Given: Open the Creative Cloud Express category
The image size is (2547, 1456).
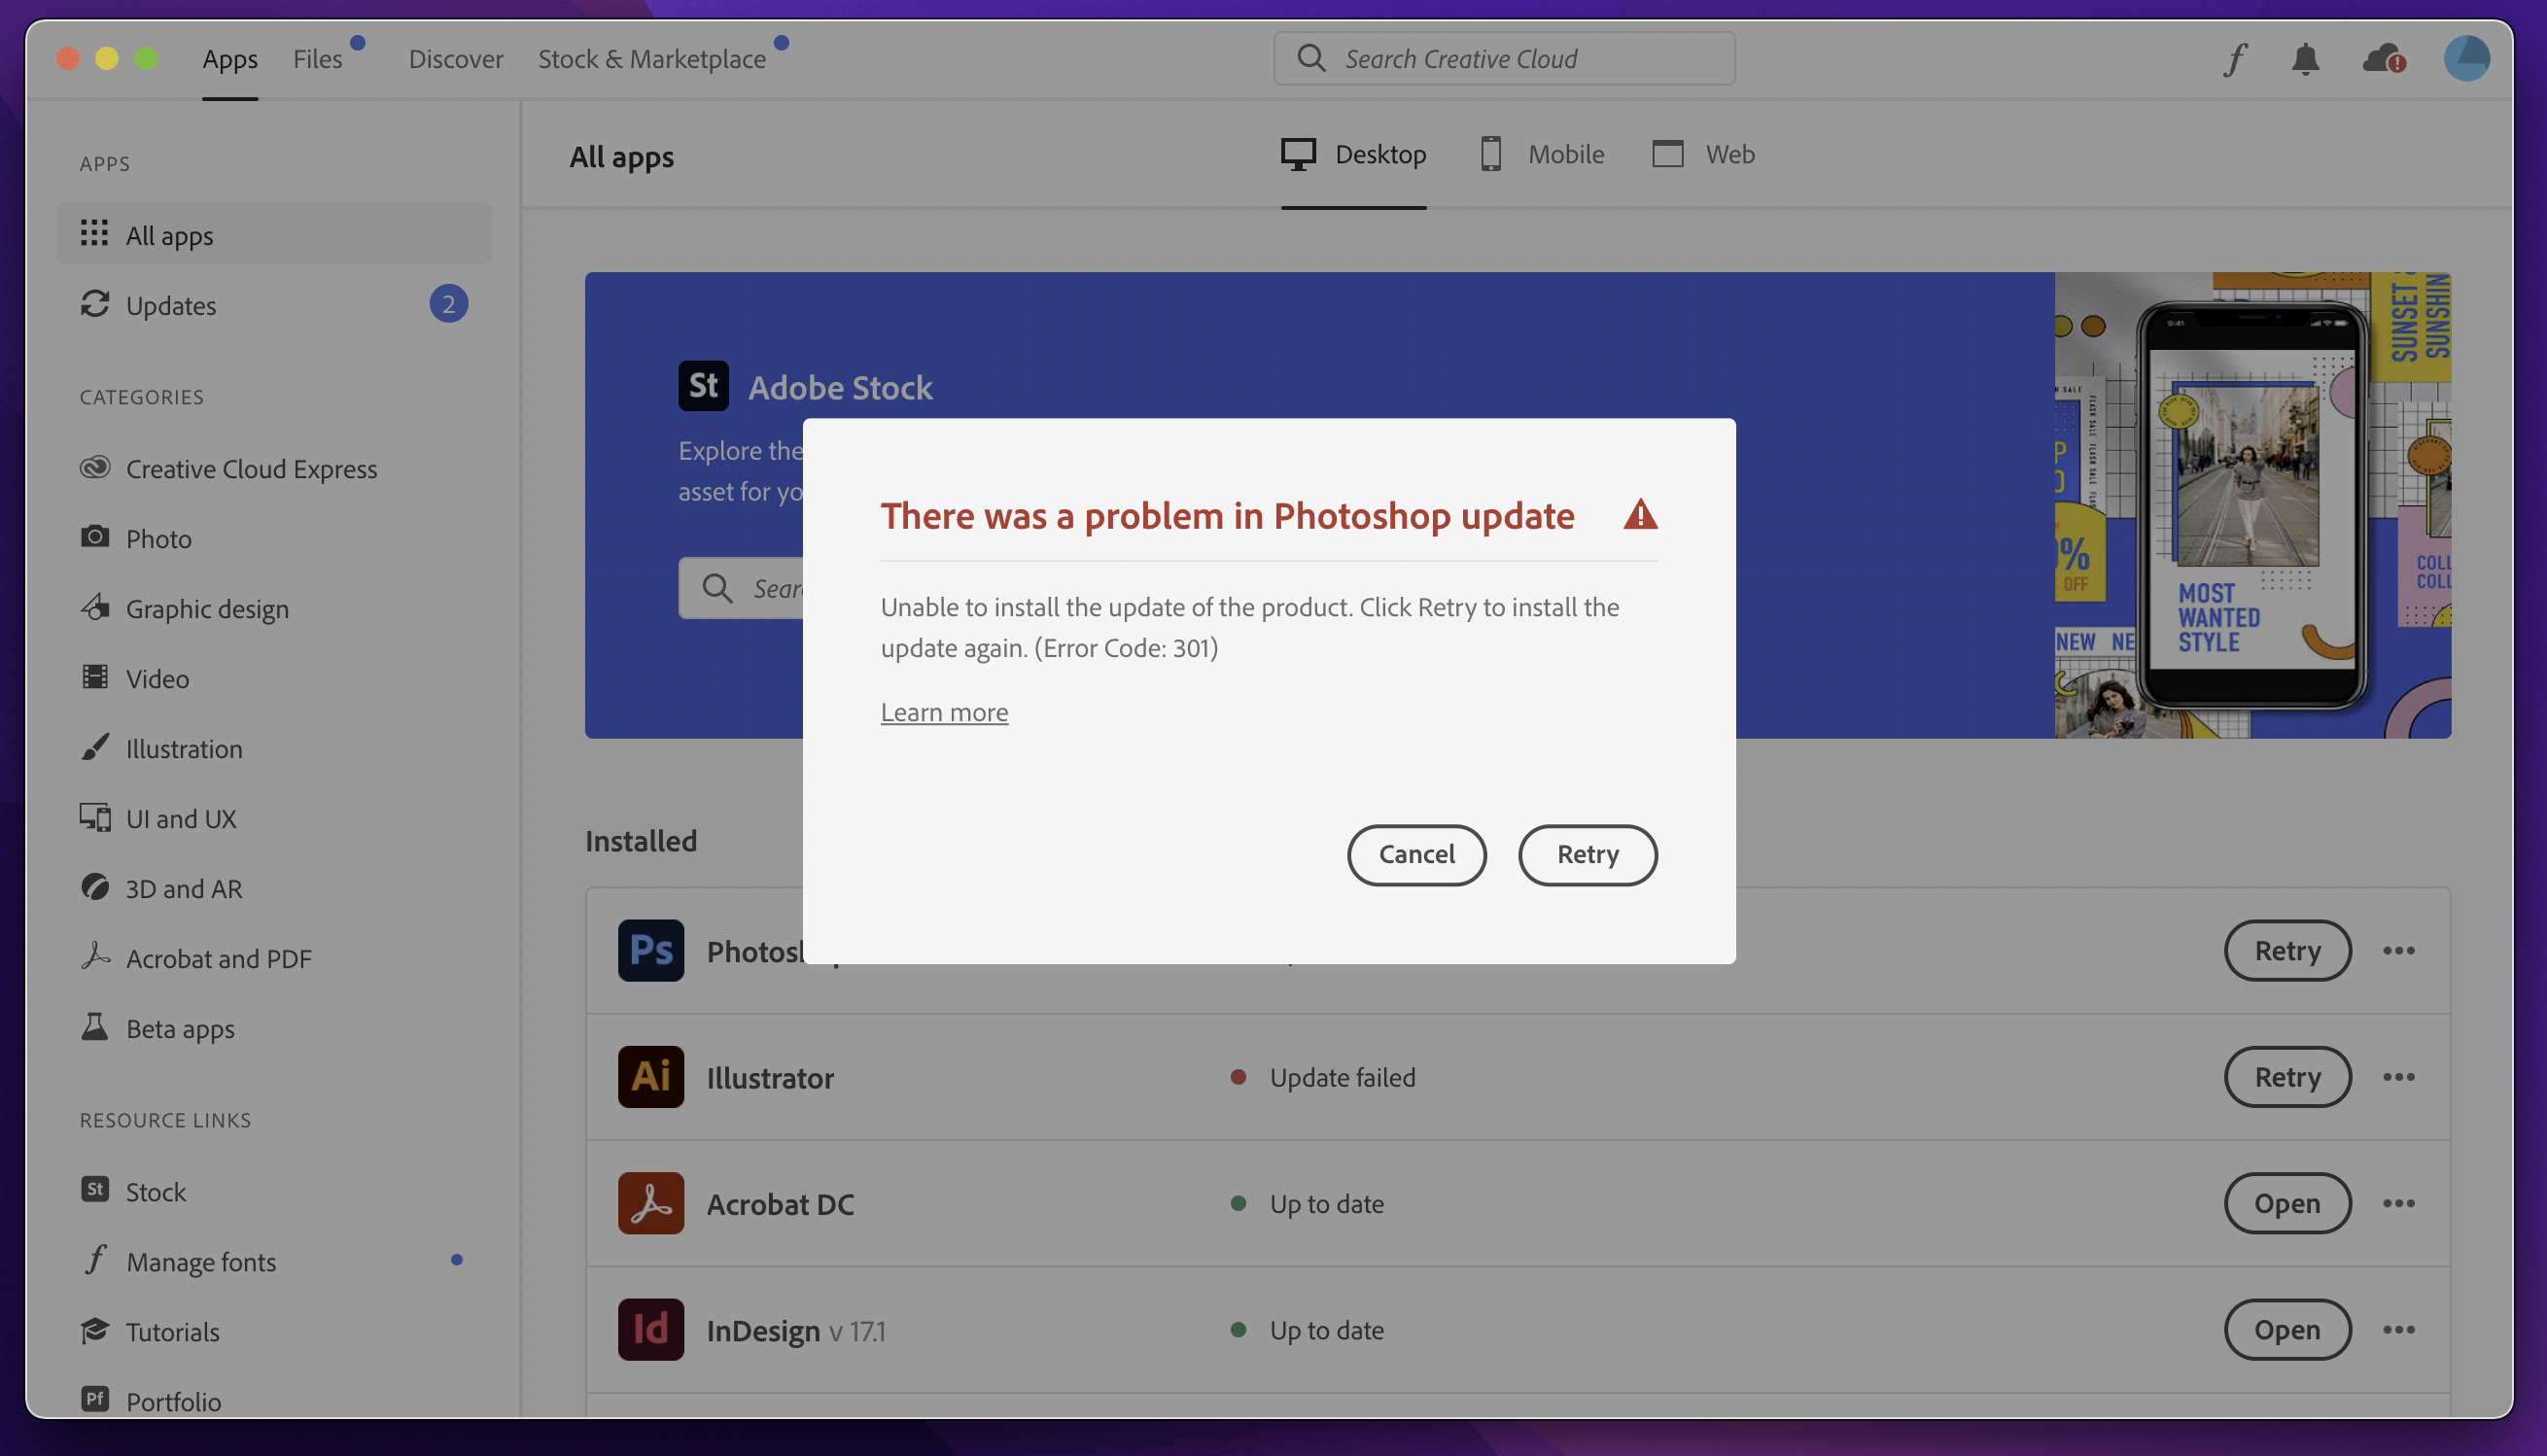Looking at the screenshot, I should click(x=274, y=468).
